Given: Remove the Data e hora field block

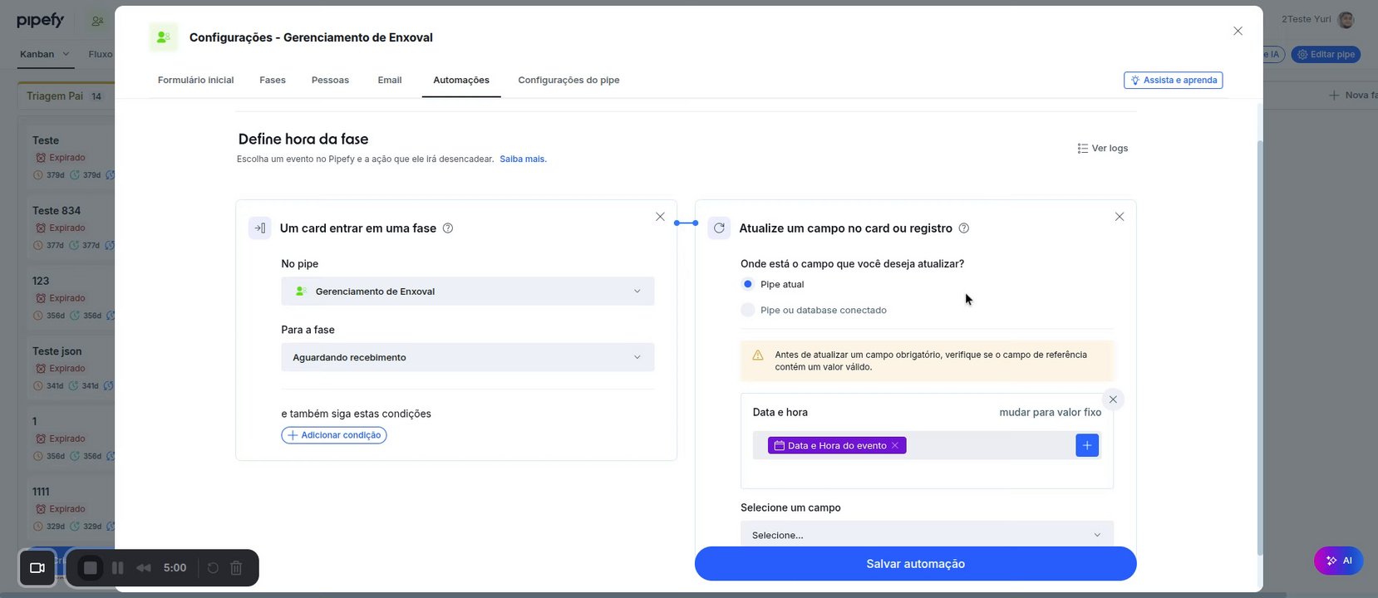Looking at the screenshot, I should click(x=1113, y=399).
